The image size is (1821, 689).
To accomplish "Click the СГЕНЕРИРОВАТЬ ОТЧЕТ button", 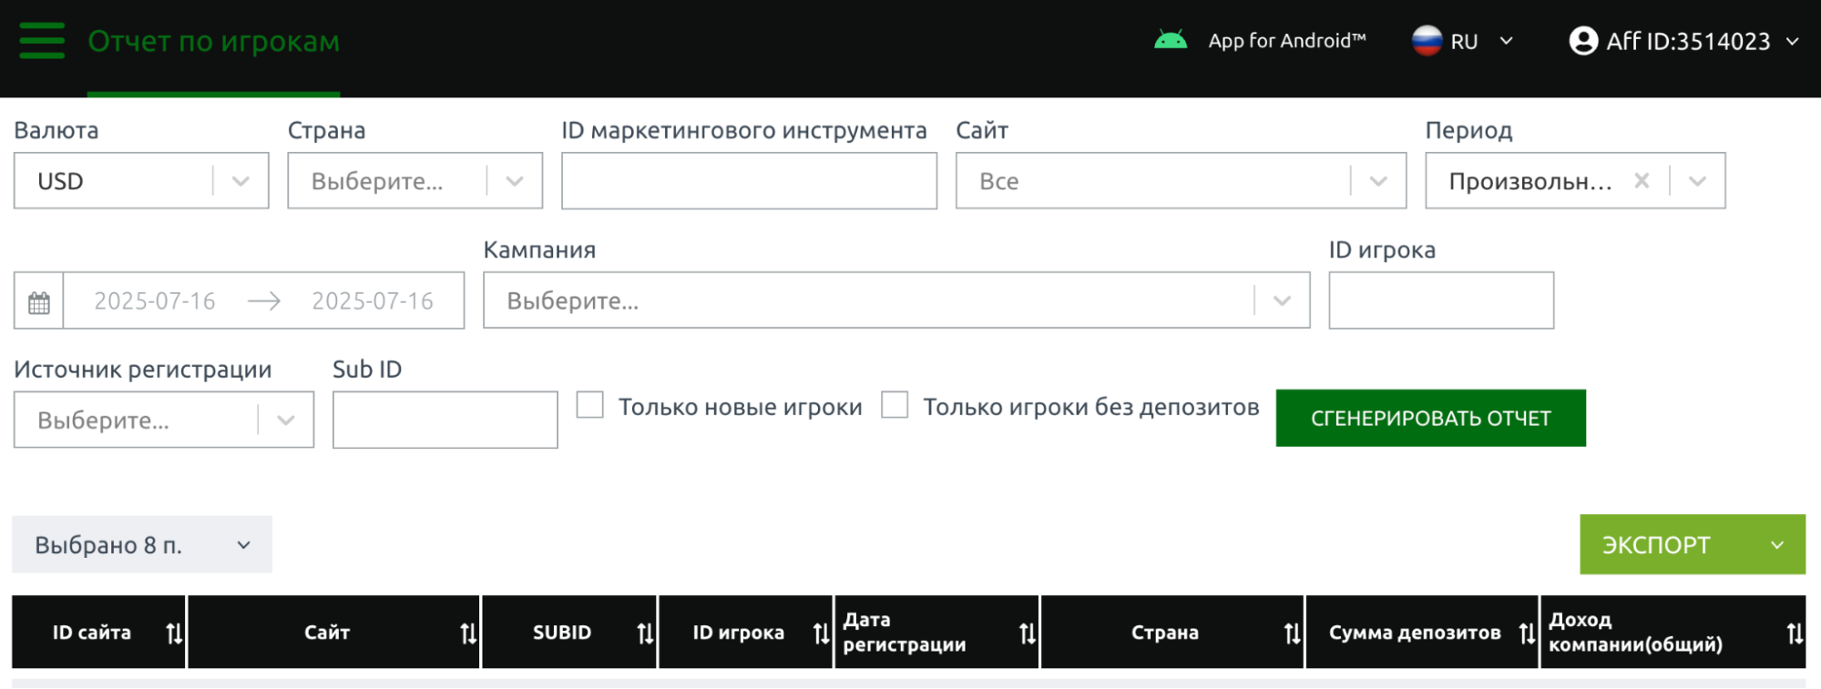I will click(x=1430, y=419).
